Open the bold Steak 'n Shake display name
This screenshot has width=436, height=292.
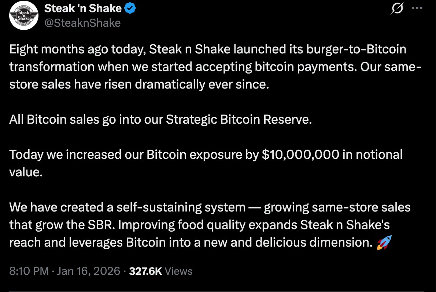tap(81, 8)
